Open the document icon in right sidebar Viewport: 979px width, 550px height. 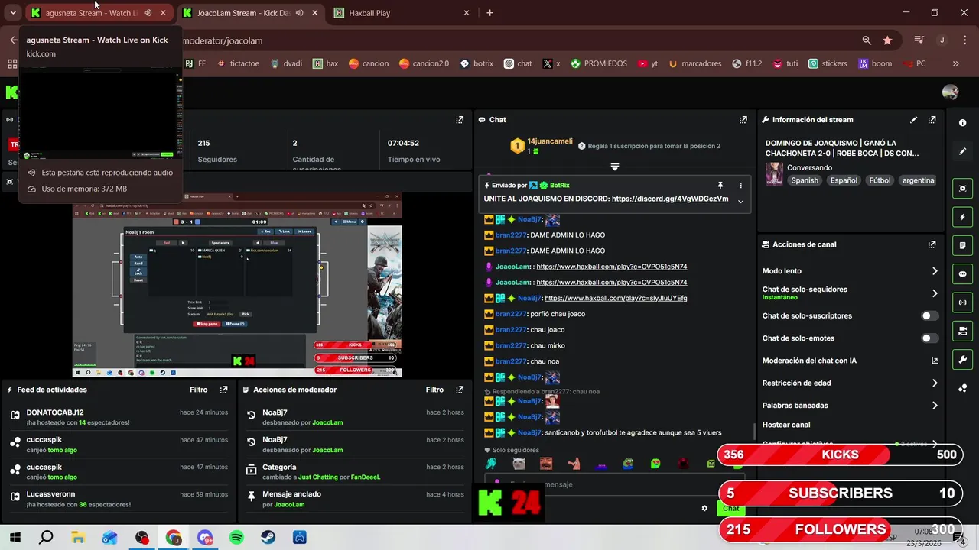click(962, 245)
